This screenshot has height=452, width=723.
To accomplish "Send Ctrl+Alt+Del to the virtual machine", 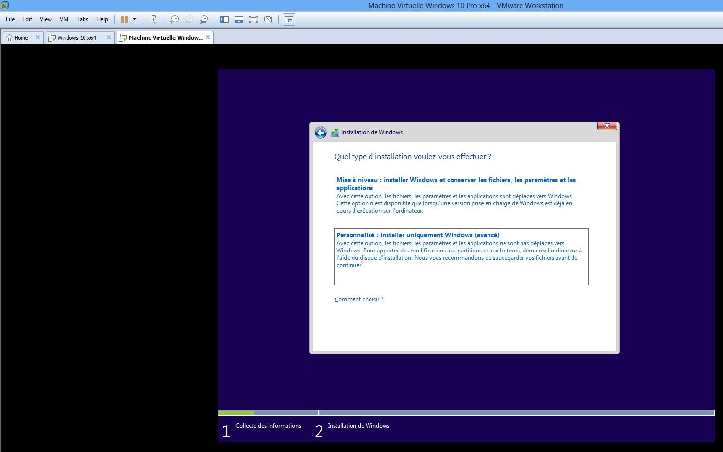I will [x=153, y=19].
